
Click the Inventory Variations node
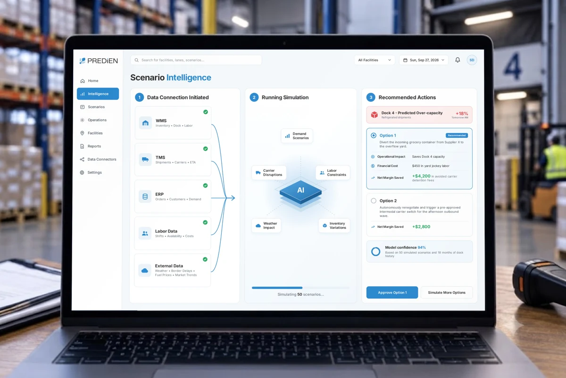pos(334,225)
